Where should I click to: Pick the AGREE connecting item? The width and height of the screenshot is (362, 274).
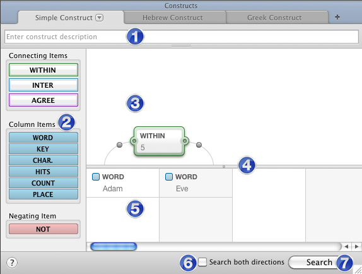point(44,100)
